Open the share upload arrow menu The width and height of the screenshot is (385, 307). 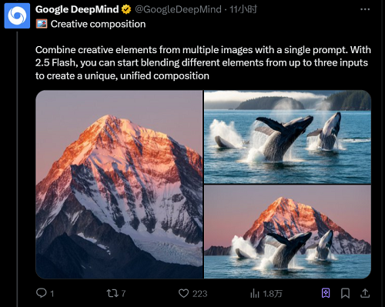pyautogui.click(x=365, y=293)
